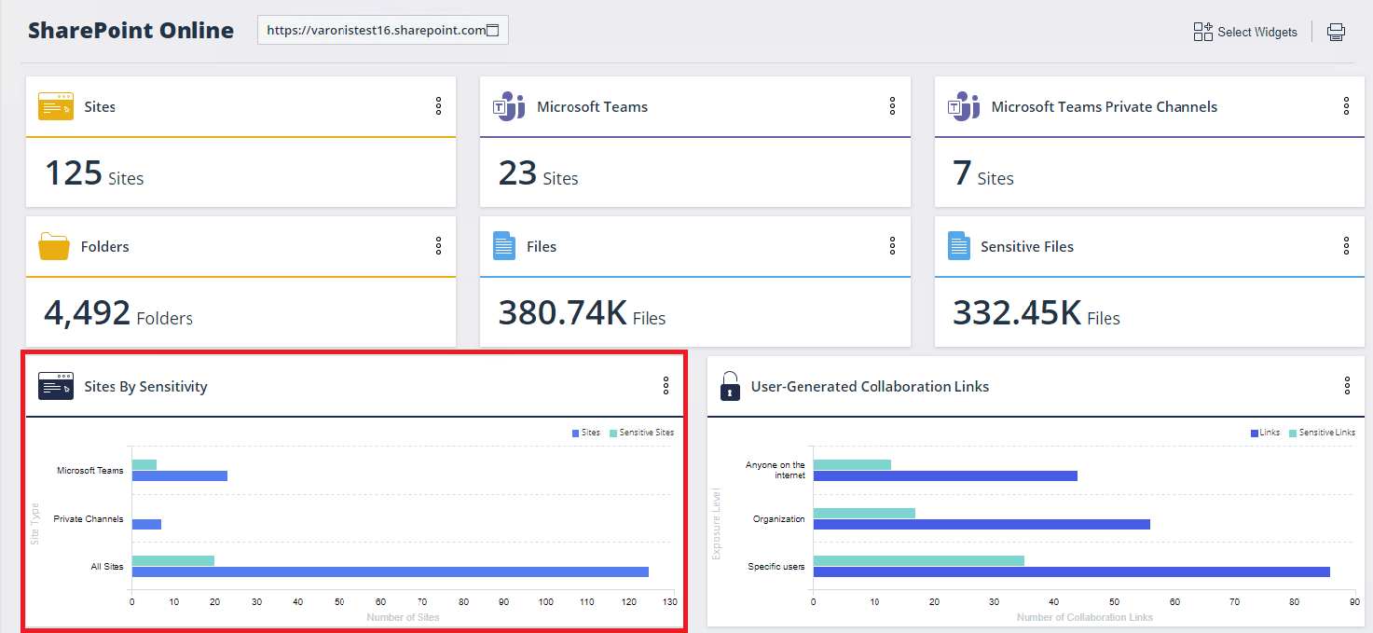Click the Microsoft Teams blue Sites bar
Image resolution: width=1373 pixels, height=633 pixels.
tap(180, 475)
